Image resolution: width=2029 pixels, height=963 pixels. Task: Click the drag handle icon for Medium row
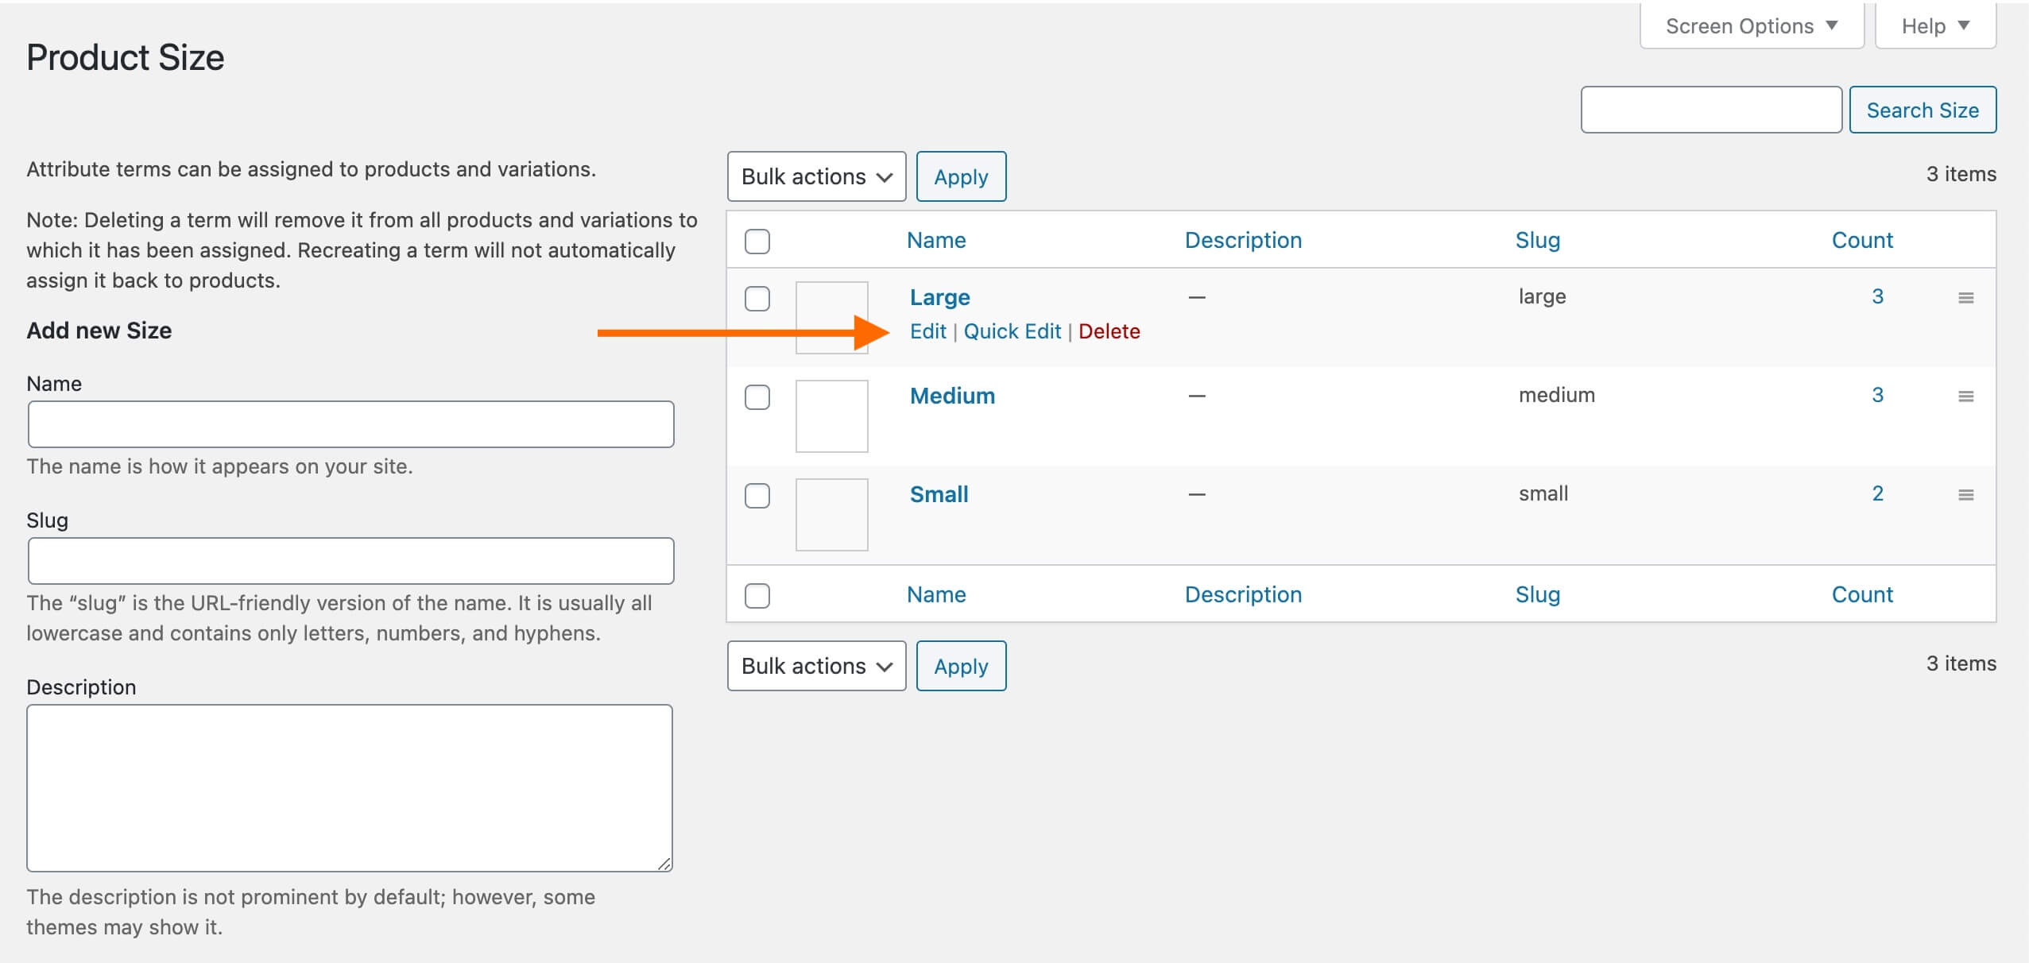[1965, 396]
